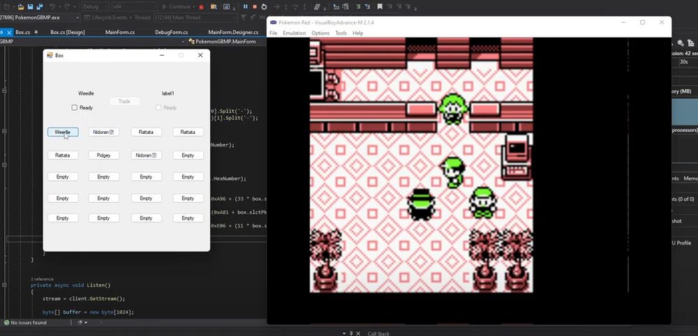Open the Tools menu in VisualBoyAdvance
Viewport: 698px width, 336px height.
tap(341, 33)
